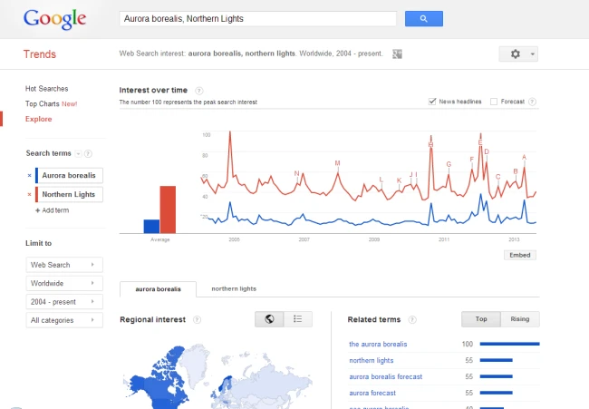Click news headline marker N on chart
Screen dimensions: 589x409
click(x=296, y=173)
